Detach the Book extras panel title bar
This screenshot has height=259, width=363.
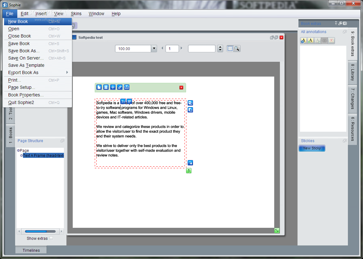pos(340,23)
